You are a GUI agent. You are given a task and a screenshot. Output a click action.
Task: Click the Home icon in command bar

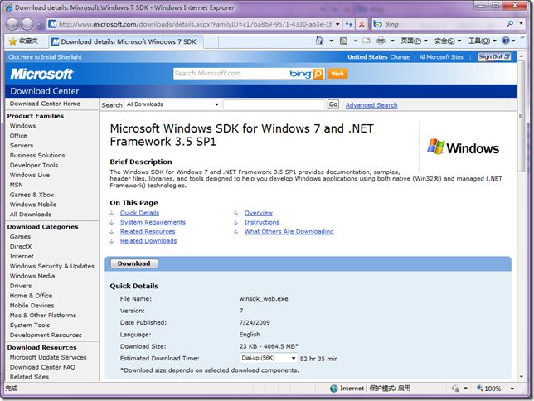[319, 41]
